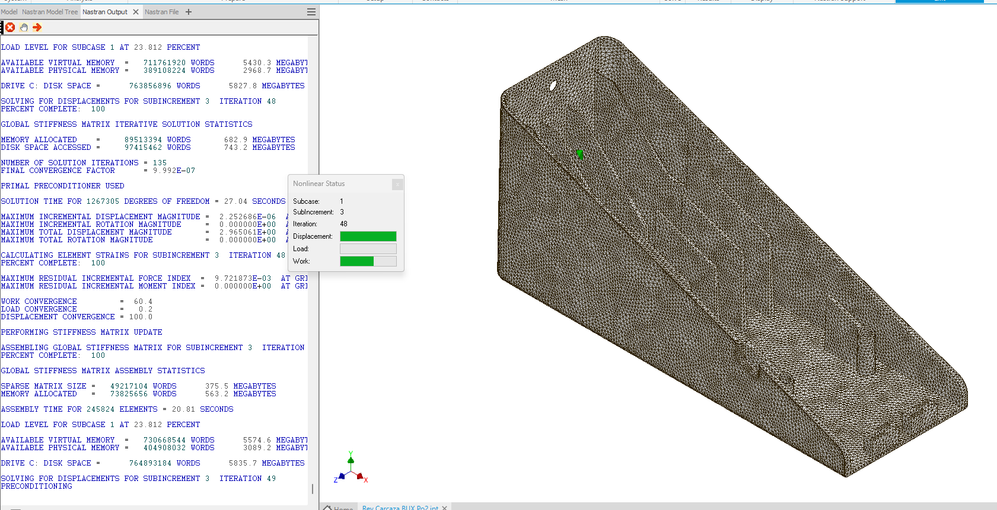Click the orange arrow continue icon
997x510 pixels.
(37, 27)
